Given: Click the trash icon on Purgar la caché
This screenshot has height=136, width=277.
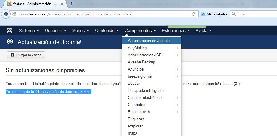Looking at the screenshot, I should 12,55.
